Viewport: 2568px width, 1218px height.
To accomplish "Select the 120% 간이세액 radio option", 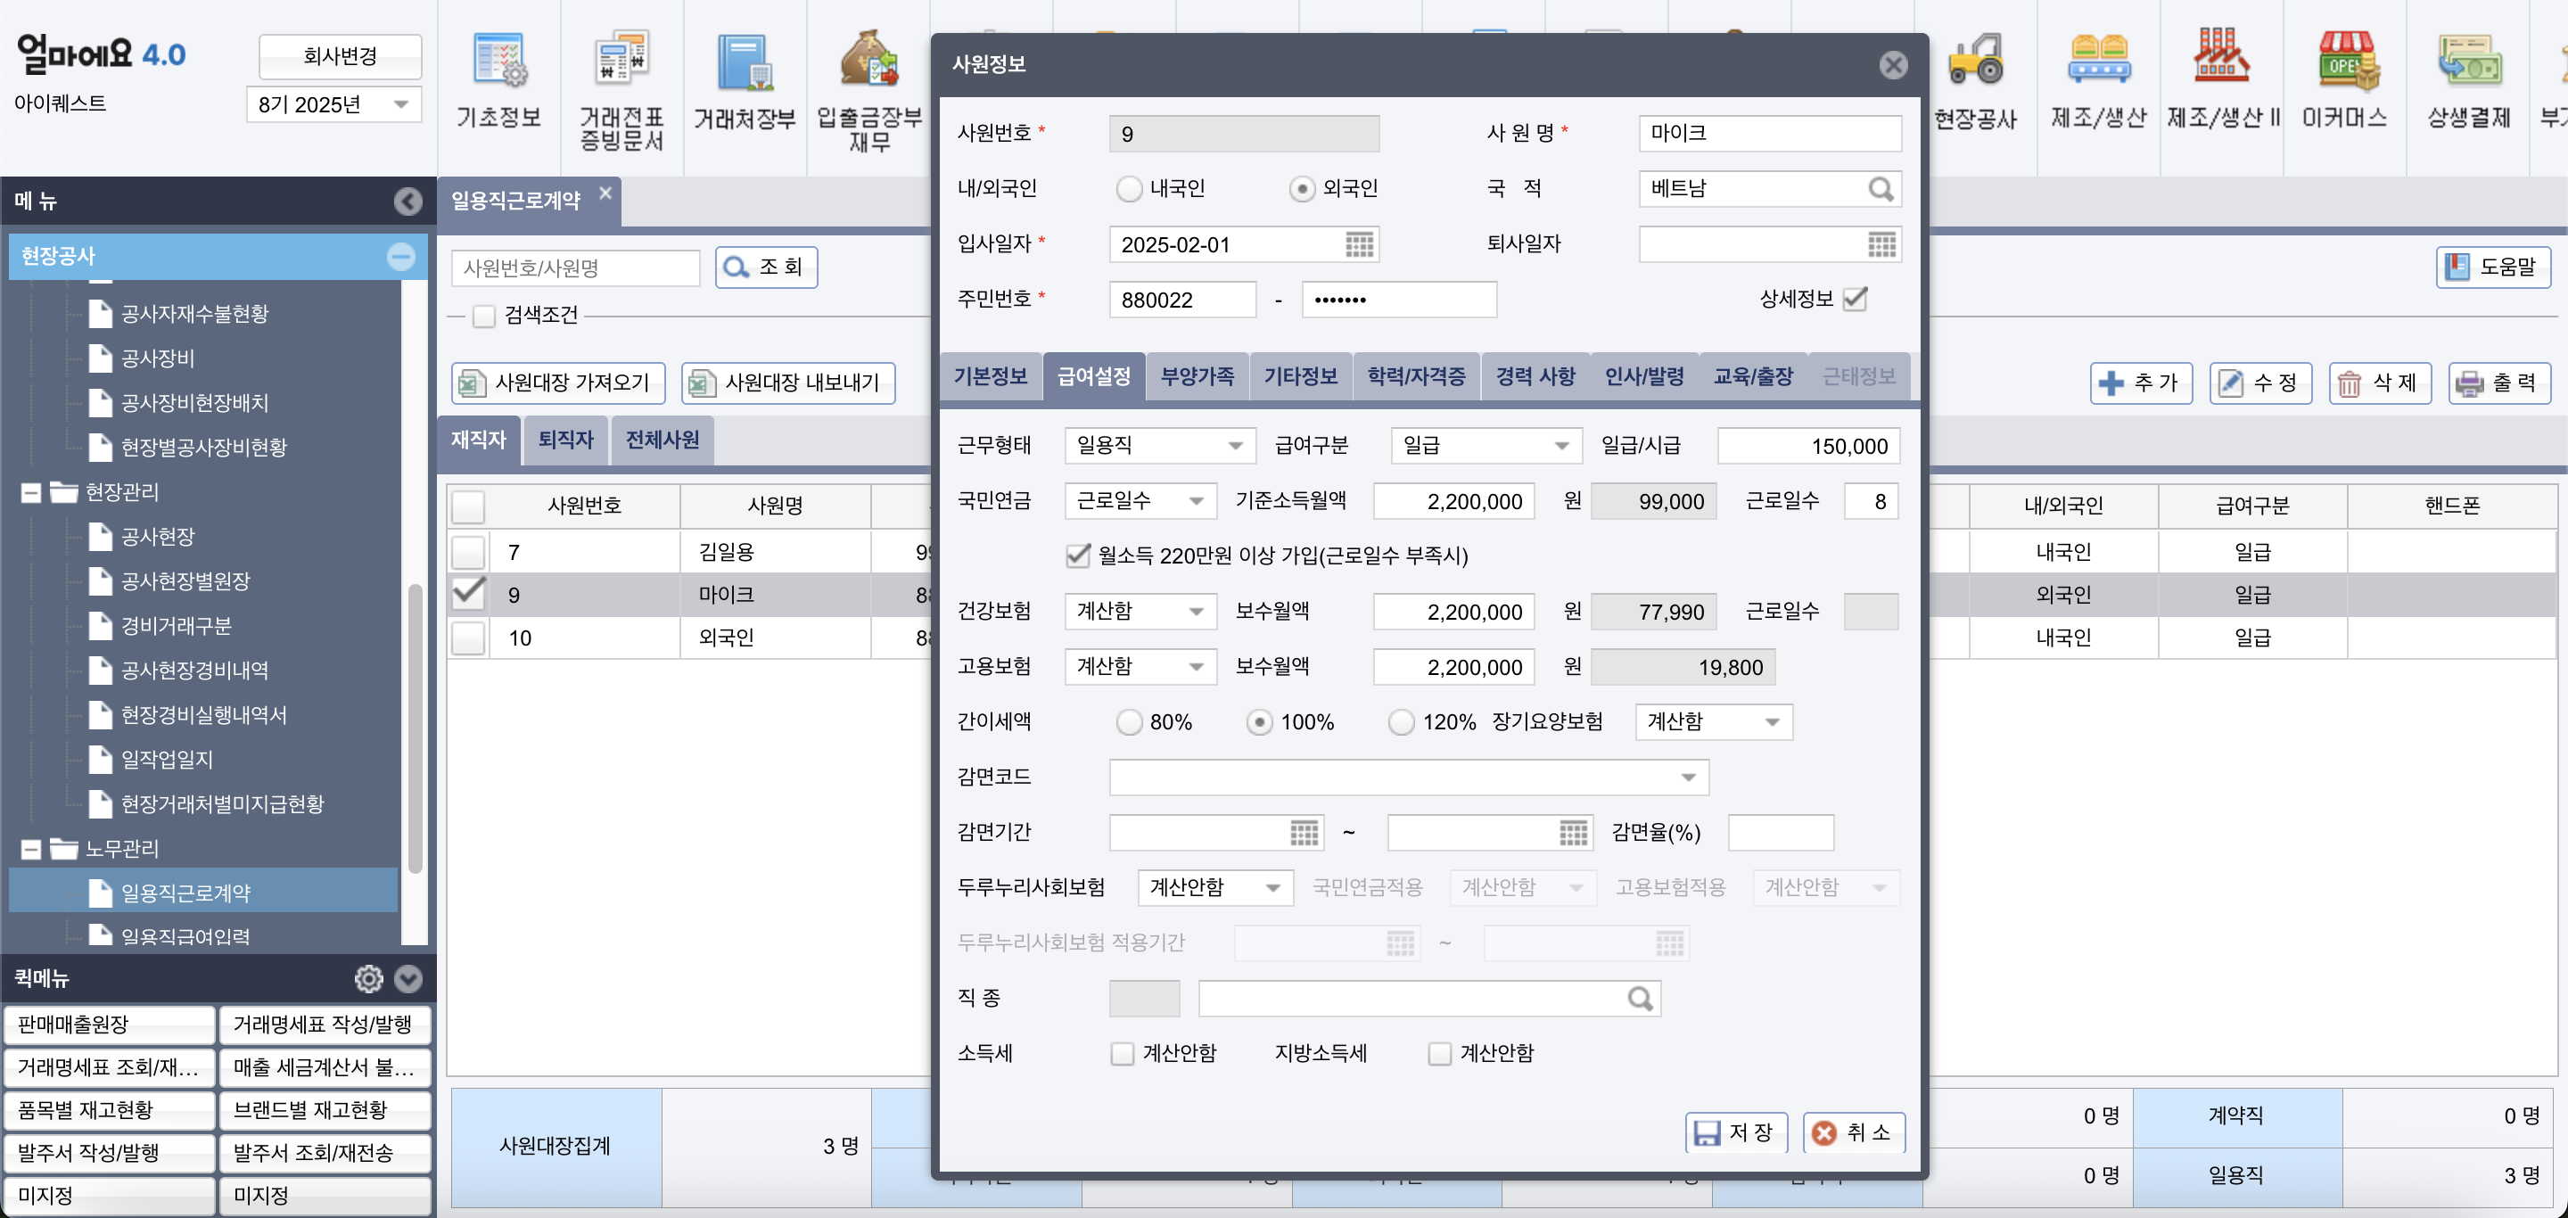I will (1401, 721).
